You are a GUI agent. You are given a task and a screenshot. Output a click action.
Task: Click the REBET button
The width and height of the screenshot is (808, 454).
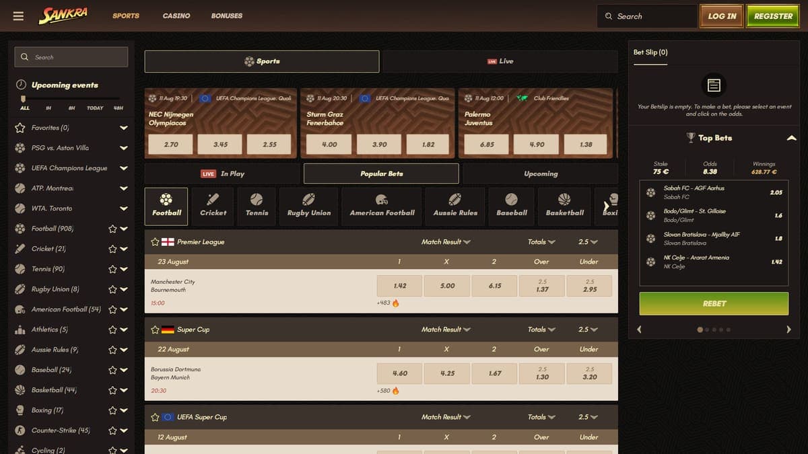(x=714, y=303)
